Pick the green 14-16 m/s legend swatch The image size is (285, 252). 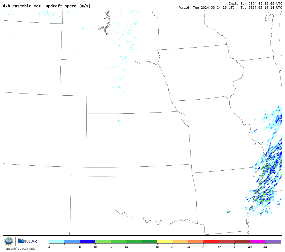pos(134,242)
